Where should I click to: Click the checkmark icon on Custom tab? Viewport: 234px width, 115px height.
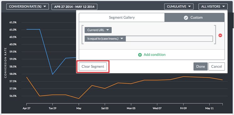click(x=186, y=18)
